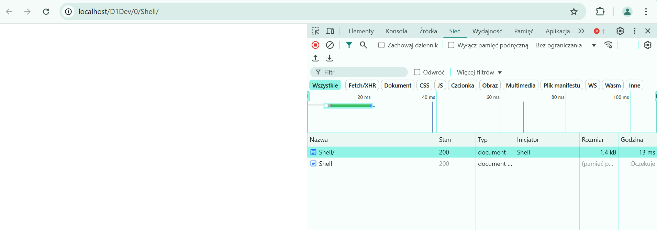
Task: Open network conditions wifi icon
Action: coord(609,45)
